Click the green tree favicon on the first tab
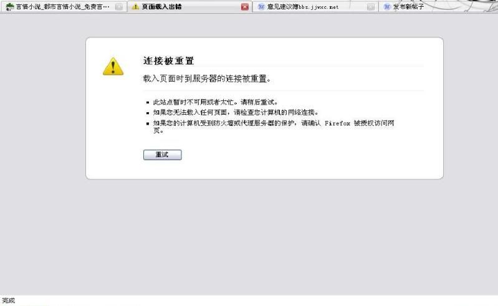The image size is (498, 306). tap(10, 7)
